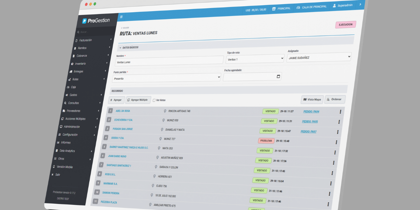Open the Punto partida dropdown

click(x=167, y=78)
